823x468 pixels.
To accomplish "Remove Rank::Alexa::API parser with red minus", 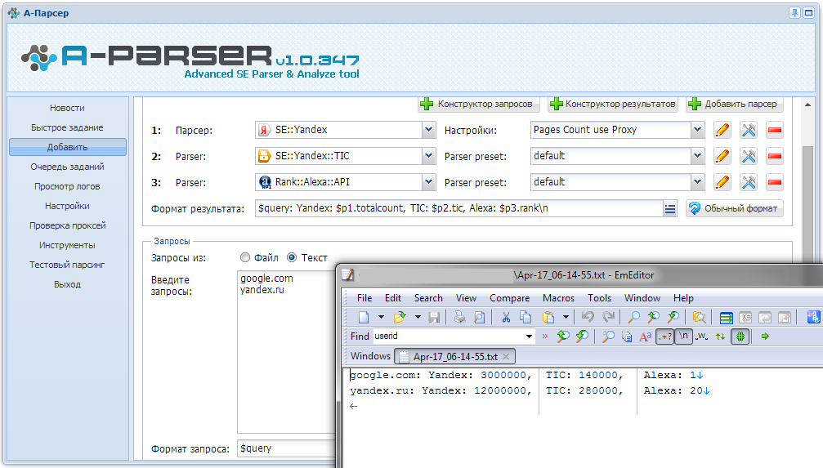I will pyautogui.click(x=775, y=182).
